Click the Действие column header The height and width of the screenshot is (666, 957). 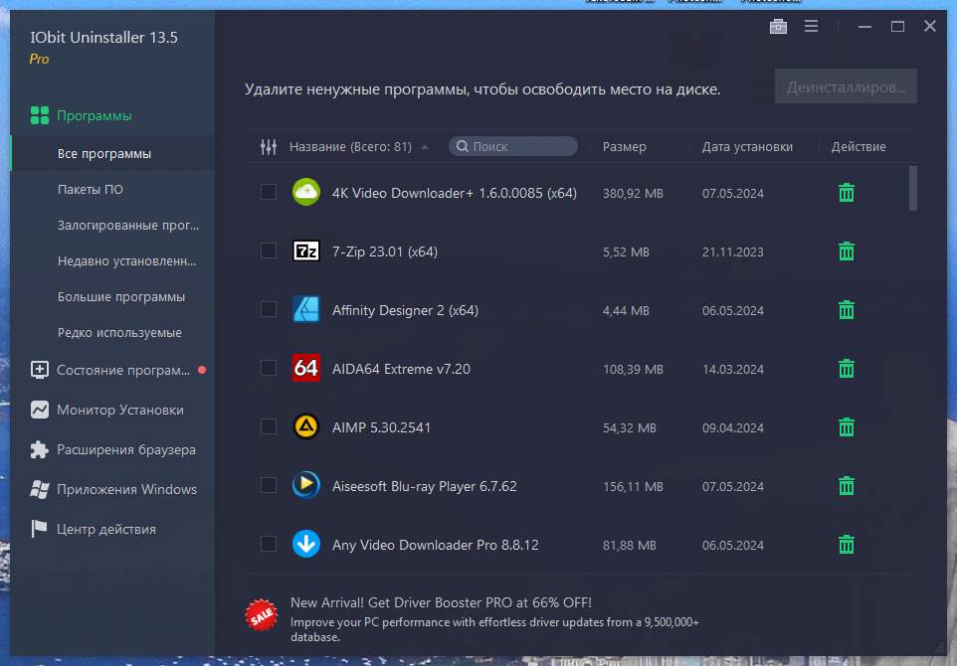(x=859, y=147)
